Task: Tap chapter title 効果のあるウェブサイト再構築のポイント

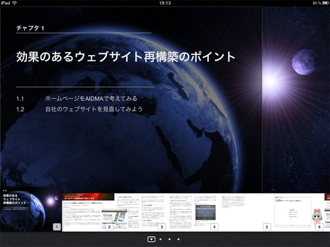Action: click(126, 57)
